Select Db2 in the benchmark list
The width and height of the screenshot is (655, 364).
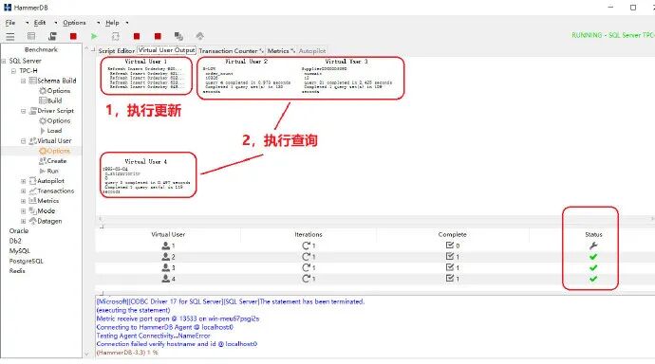point(15,241)
